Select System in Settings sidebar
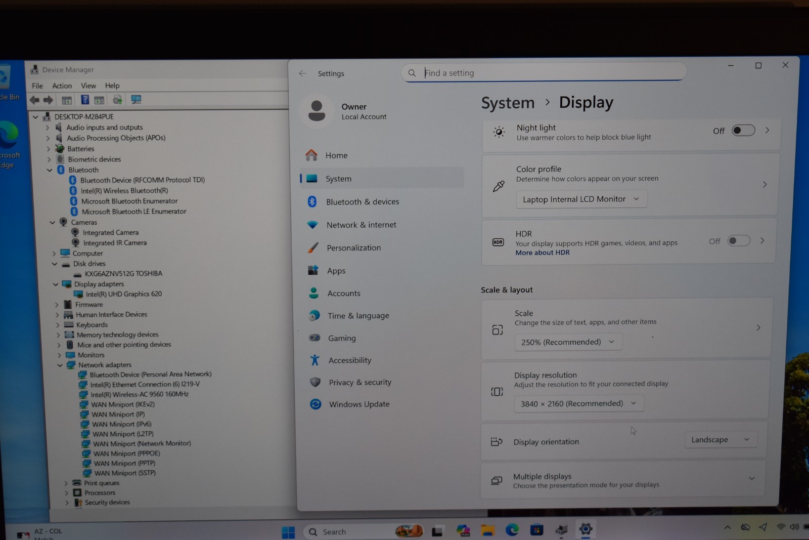 (x=381, y=178)
